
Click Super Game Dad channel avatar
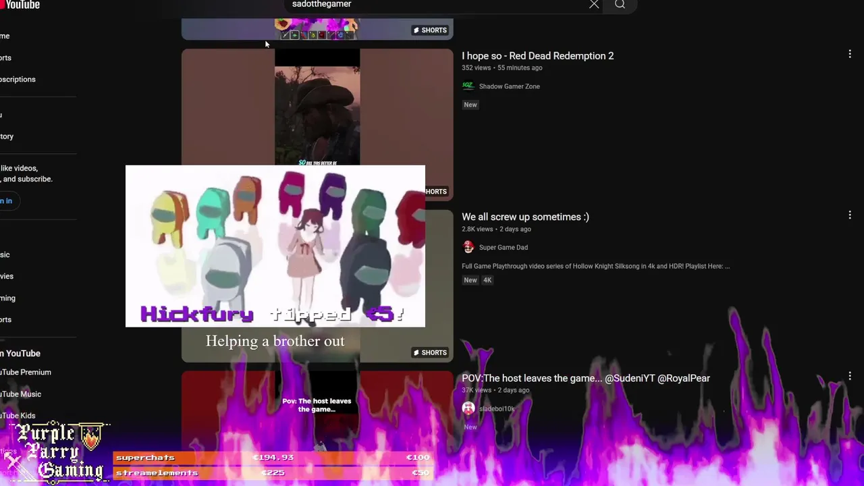pos(468,247)
